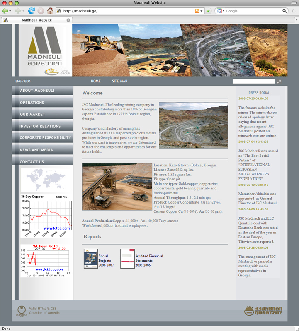Screen dimensions: 299x331
Task: Open the back button history dropdown arrow
Action: 10,11
